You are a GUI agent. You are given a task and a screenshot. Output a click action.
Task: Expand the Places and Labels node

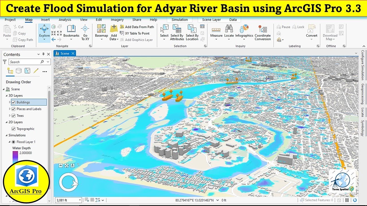[x=10, y=109]
